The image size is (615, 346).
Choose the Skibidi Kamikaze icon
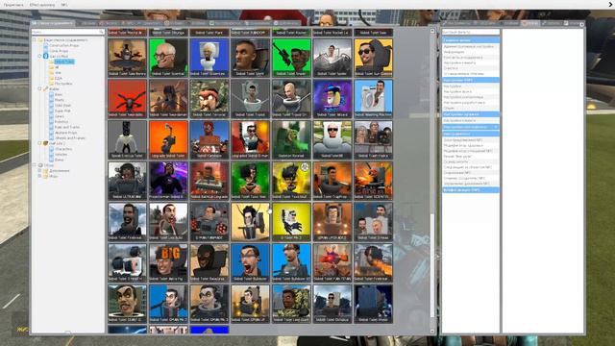click(x=209, y=139)
